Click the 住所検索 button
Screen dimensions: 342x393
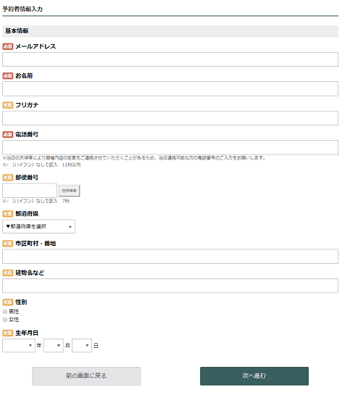coord(69,191)
